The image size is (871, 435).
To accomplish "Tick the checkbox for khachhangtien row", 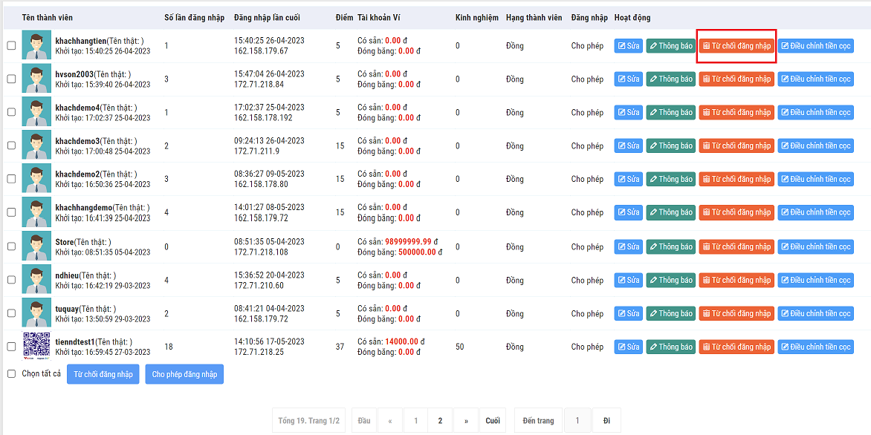I will [x=11, y=46].
